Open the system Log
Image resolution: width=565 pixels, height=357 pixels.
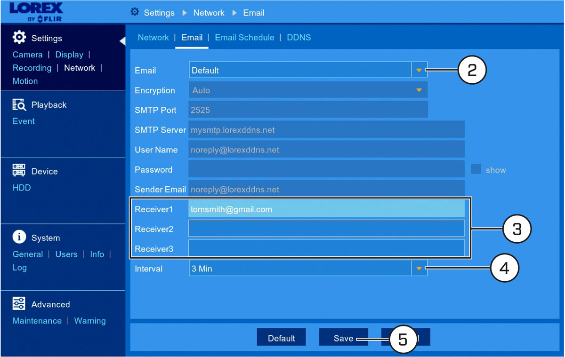19,267
